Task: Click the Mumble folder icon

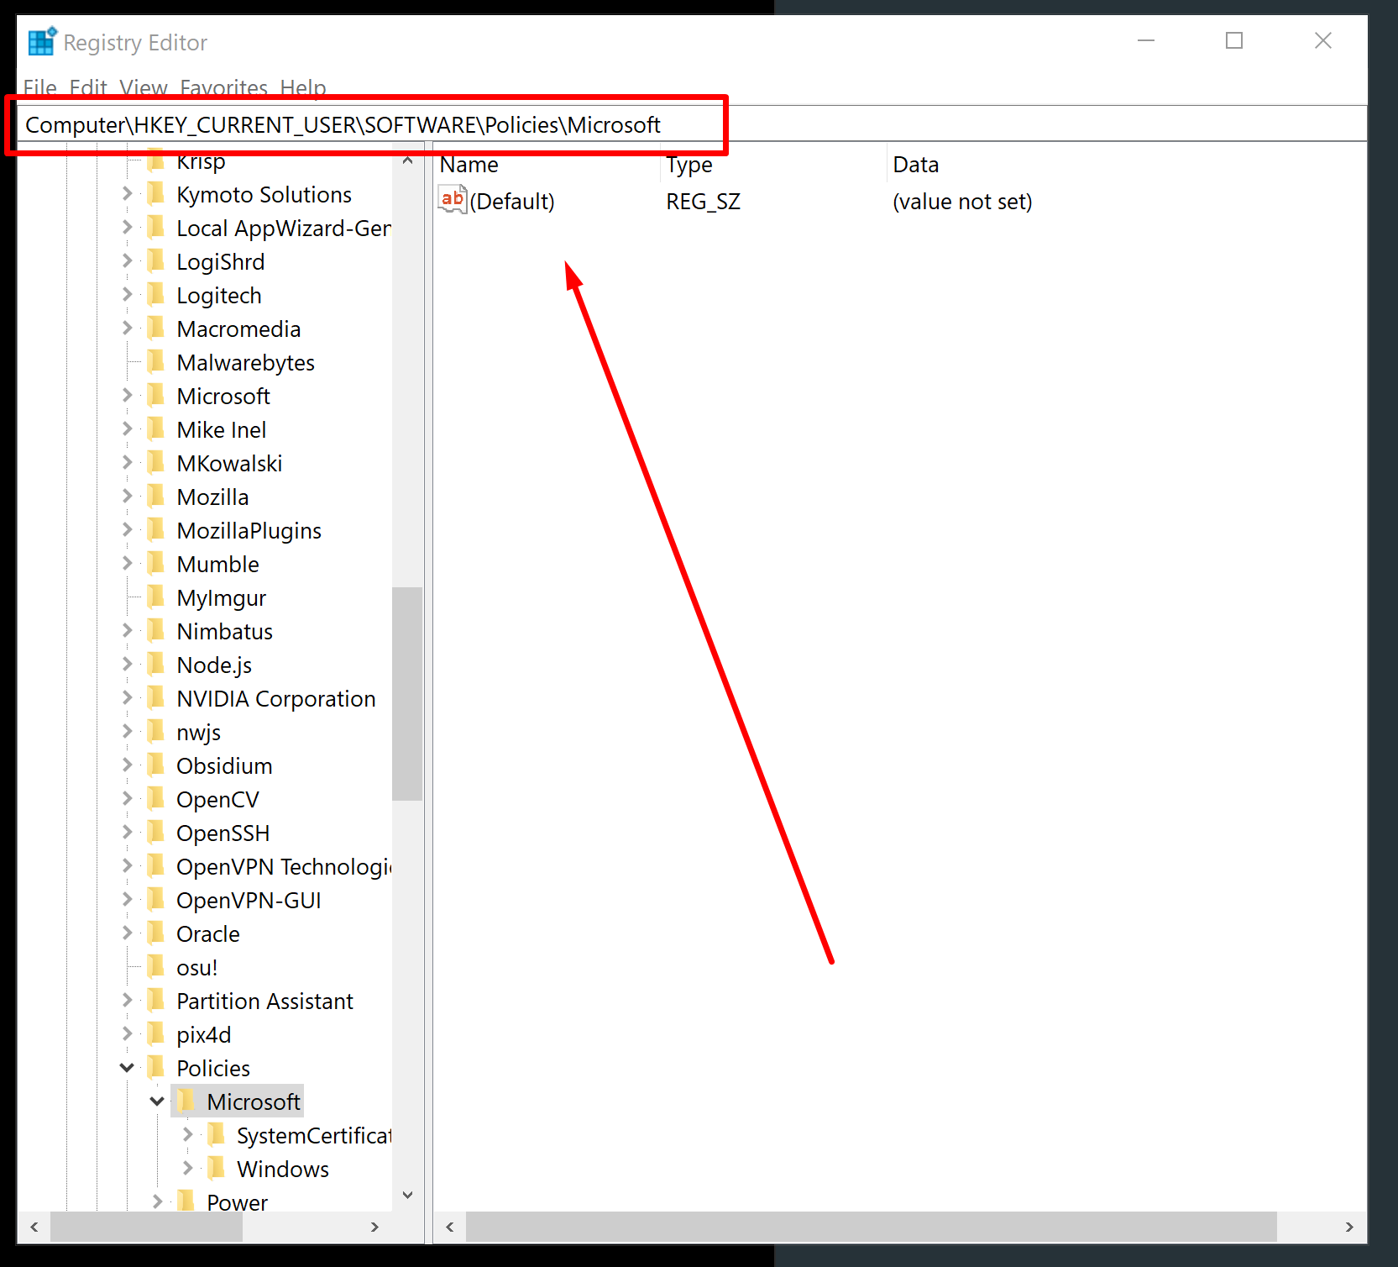Action: tap(156, 564)
